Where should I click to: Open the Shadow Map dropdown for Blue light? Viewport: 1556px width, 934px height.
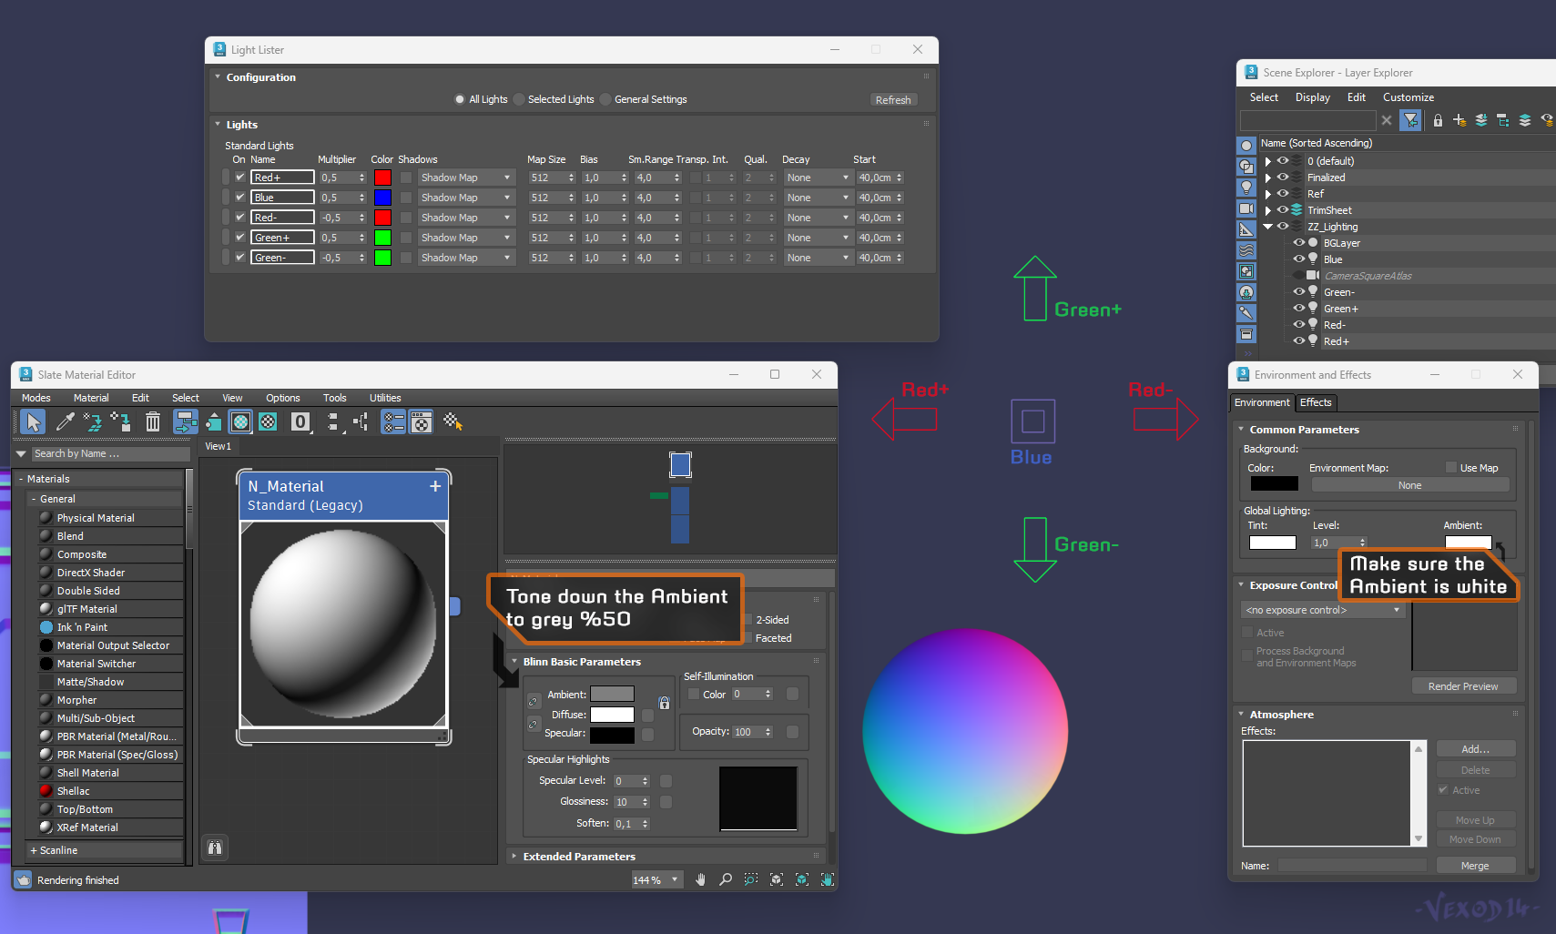(x=466, y=198)
